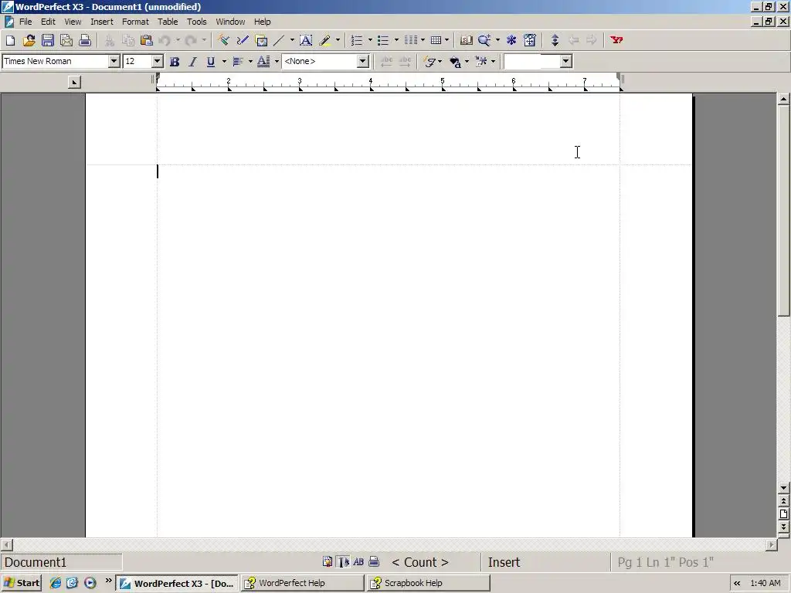Screen dimensions: 791x593
Task: Click the Justification alignment icon
Action: [x=238, y=62]
